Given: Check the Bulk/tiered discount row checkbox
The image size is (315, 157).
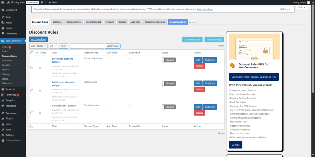Looking at the screenshot, I should point(32,91).
